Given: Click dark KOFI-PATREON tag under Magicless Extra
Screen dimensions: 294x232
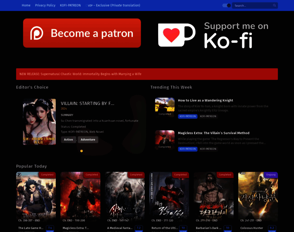Looking at the screenshot, I should coord(208,149).
